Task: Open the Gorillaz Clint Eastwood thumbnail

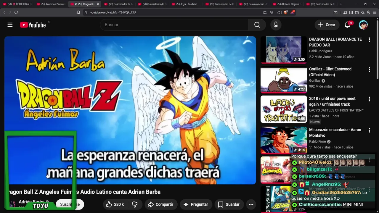Action: 284,80
